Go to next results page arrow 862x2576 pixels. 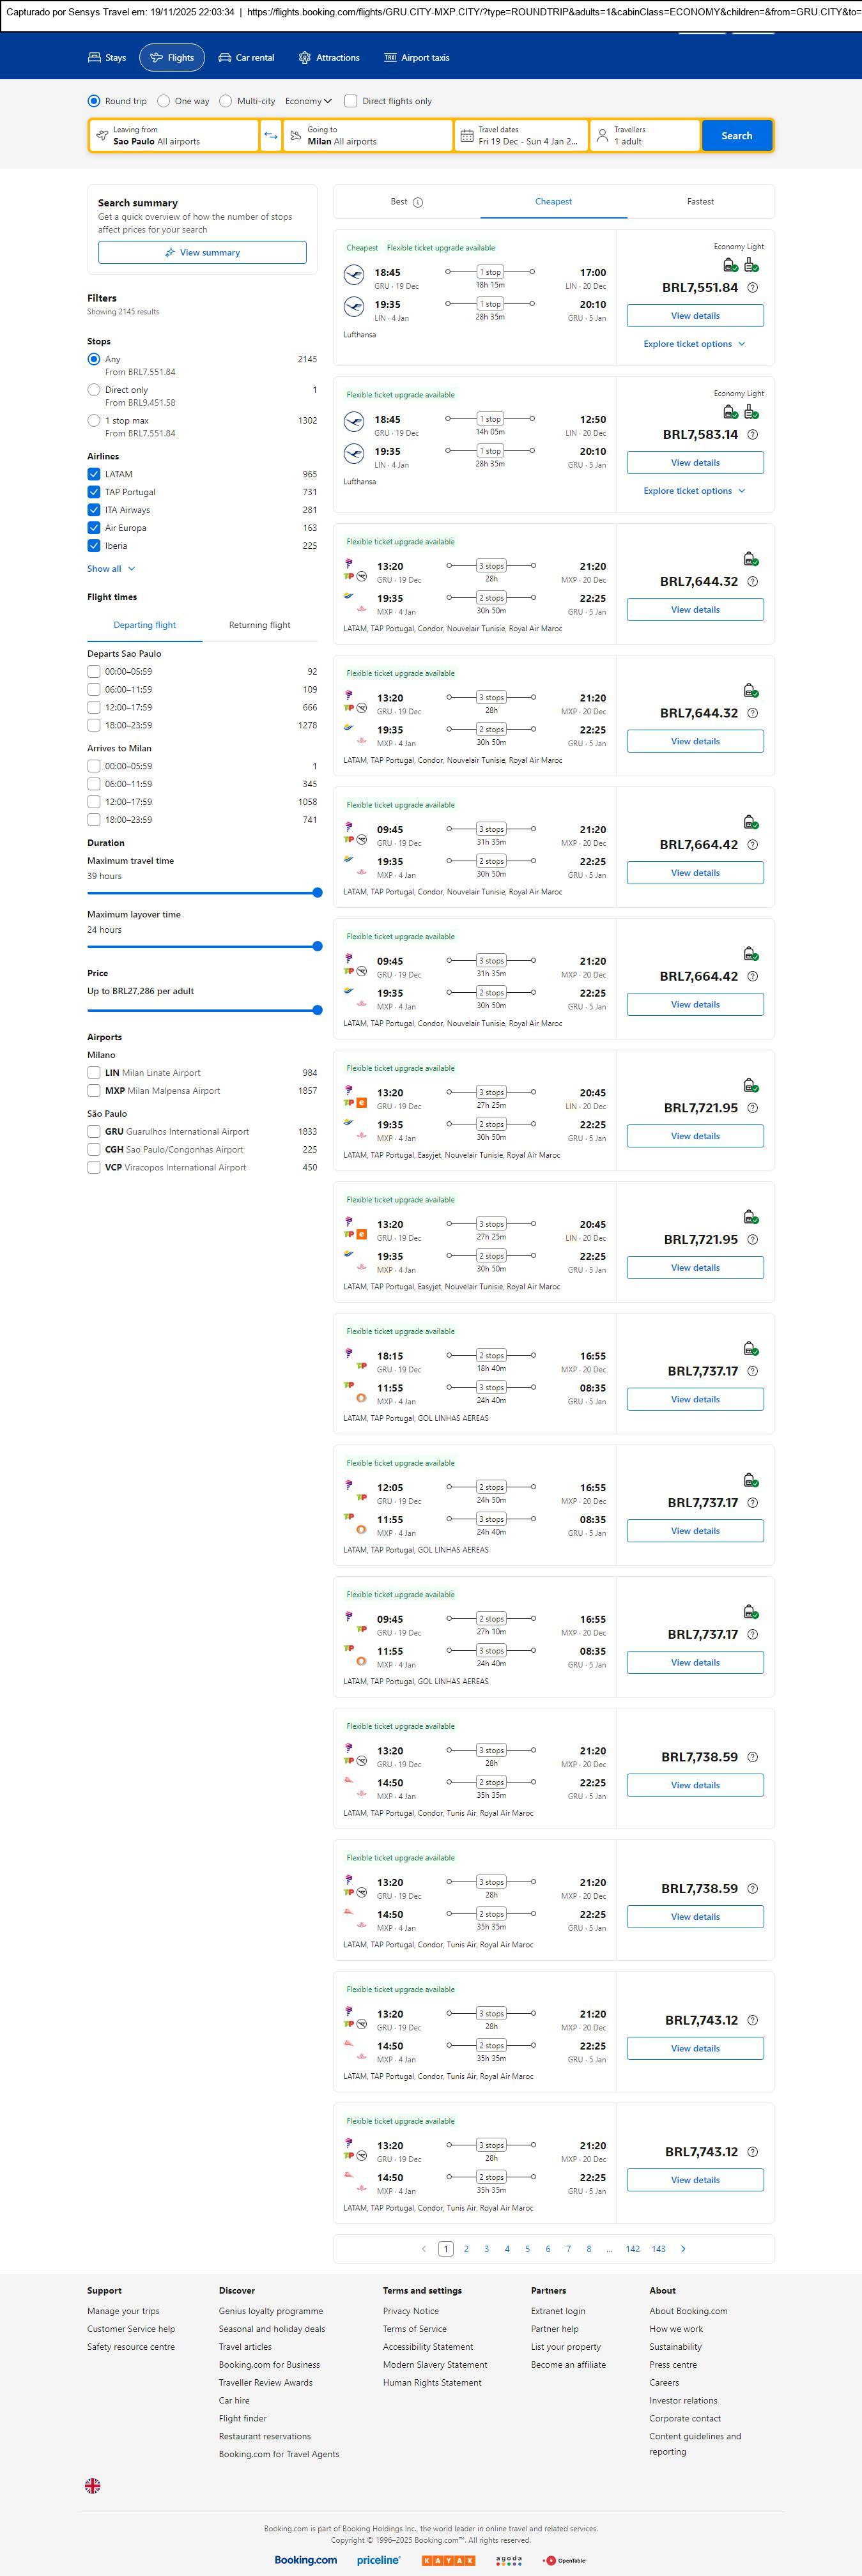[x=683, y=2248]
